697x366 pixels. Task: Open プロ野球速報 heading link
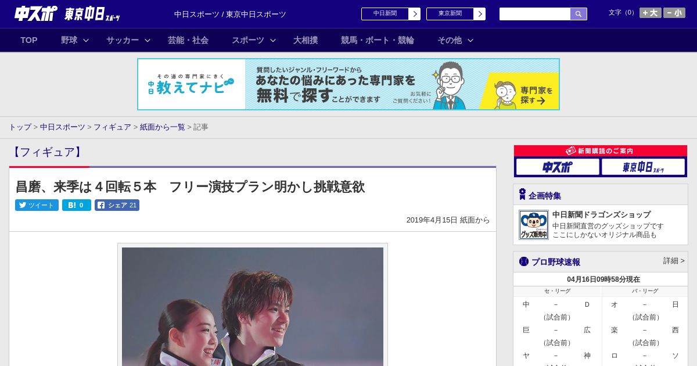556,262
